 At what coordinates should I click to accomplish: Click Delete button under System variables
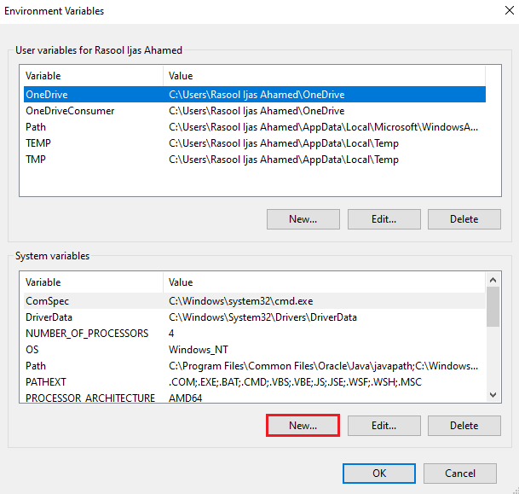click(x=464, y=426)
